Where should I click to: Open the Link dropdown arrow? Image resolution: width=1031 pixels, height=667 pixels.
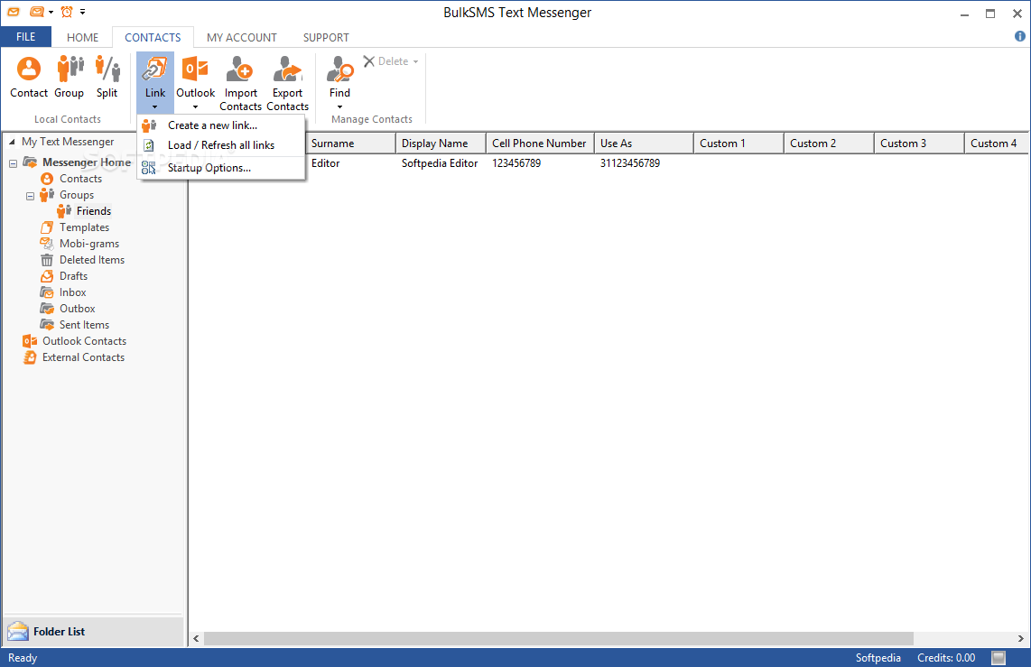(x=155, y=107)
